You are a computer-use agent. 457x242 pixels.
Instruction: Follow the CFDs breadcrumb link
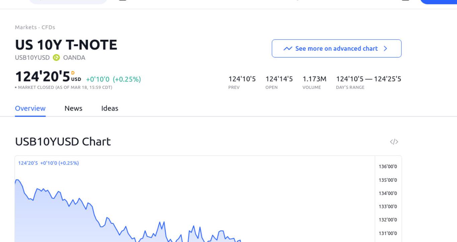click(x=48, y=27)
